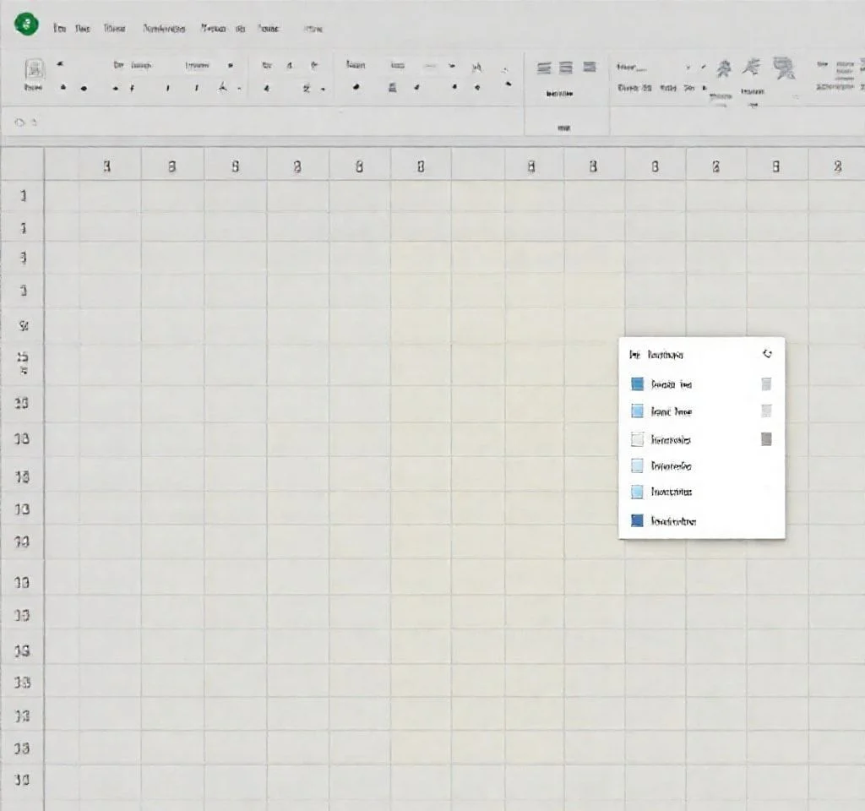Open the first menu in the top menu bar

pos(59,28)
